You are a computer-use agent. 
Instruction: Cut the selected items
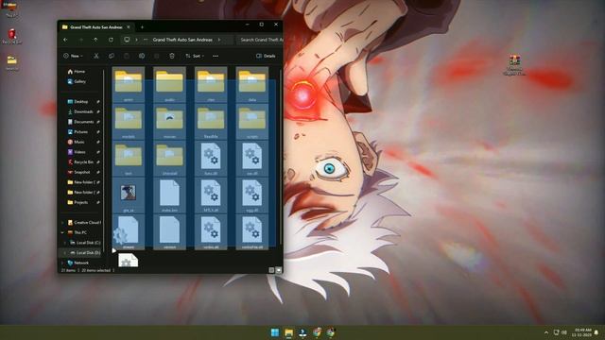click(x=96, y=56)
